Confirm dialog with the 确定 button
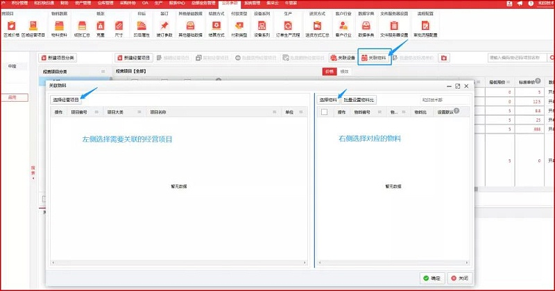The height and width of the screenshot is (291, 555). [x=432, y=277]
